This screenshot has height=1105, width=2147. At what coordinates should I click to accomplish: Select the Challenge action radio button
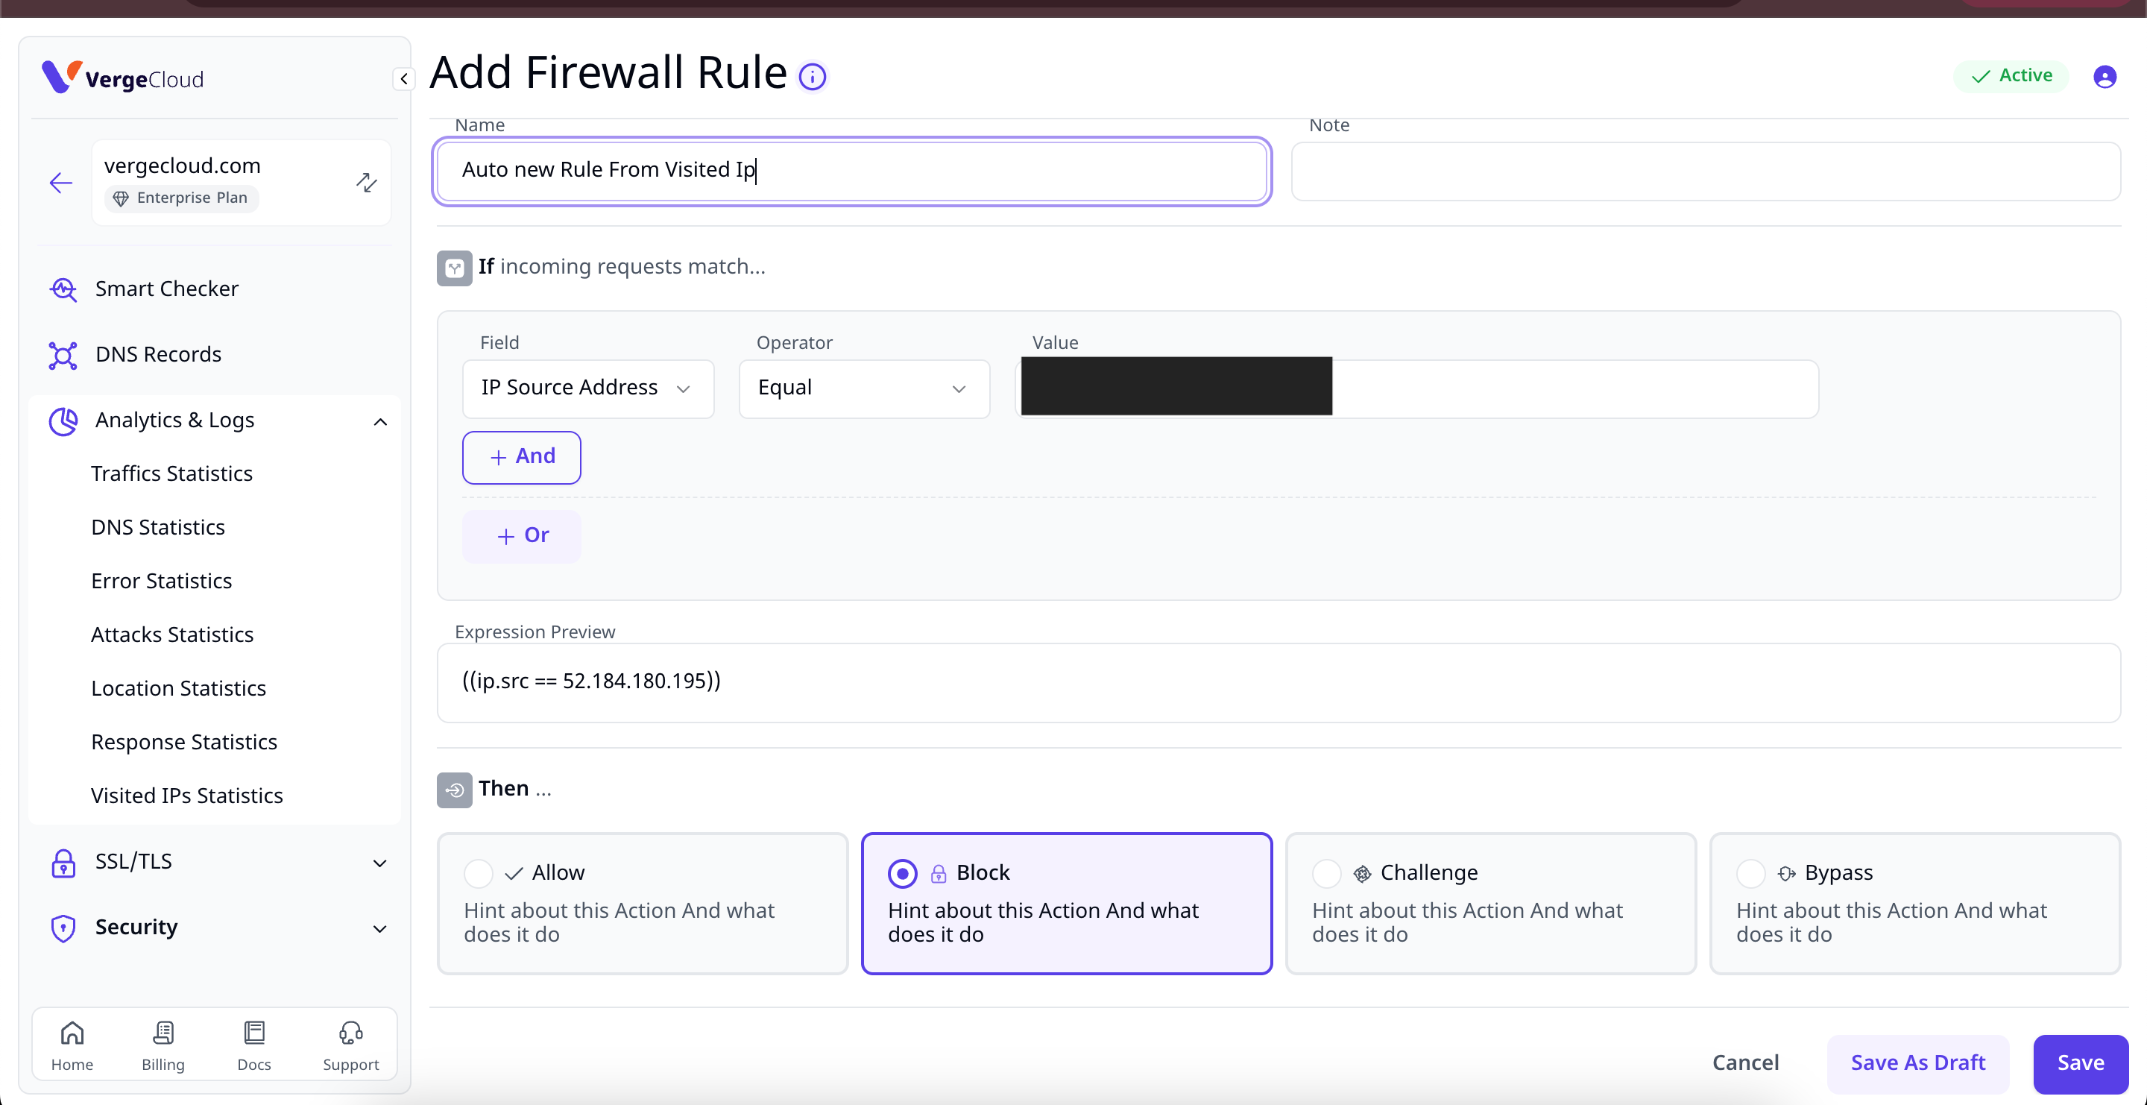(1326, 873)
